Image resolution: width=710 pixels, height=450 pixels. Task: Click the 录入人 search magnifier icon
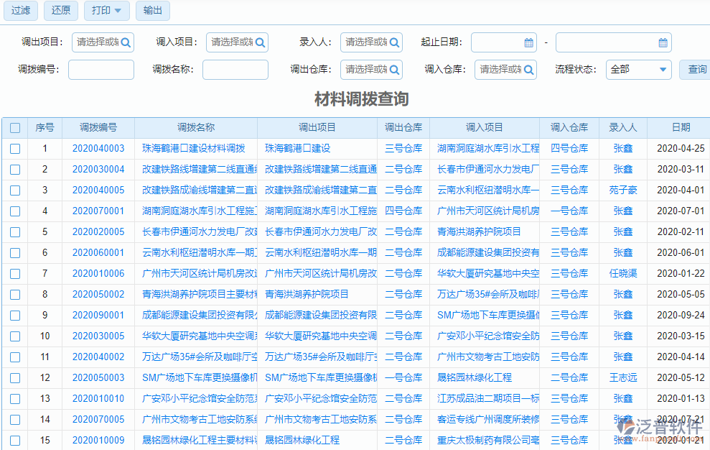click(396, 42)
